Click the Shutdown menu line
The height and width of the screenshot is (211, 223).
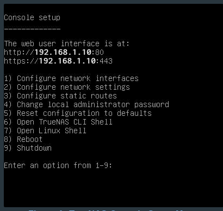28,148
